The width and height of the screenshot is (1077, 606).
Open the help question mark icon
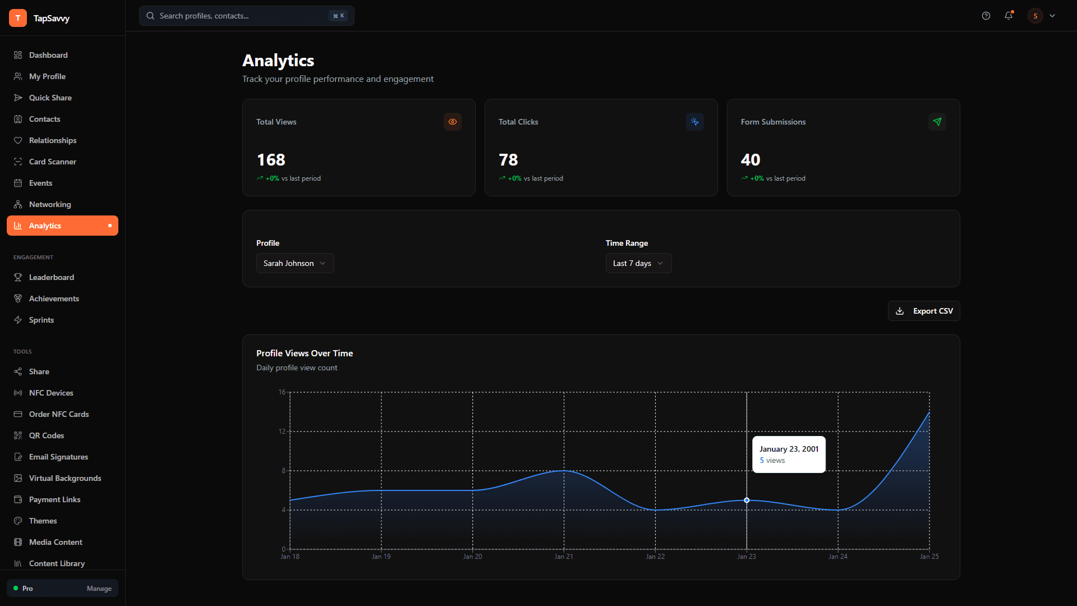[986, 16]
